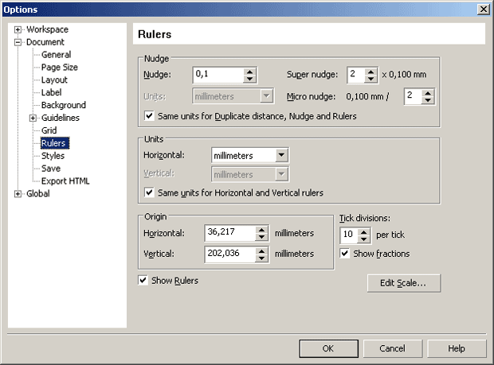Select Rulers in the tree

[x=53, y=143]
